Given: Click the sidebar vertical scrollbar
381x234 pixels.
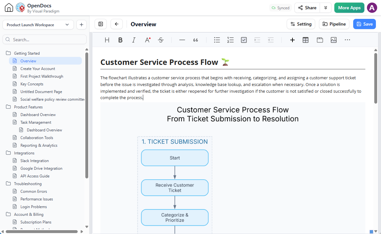Looking at the screenshot, I should (x=87, y=115).
